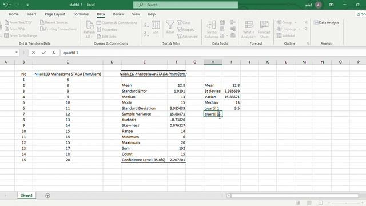
Task: Select column C header
Action: pos(67,62)
